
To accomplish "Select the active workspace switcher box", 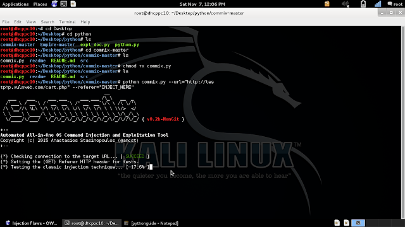I will (358, 223).
